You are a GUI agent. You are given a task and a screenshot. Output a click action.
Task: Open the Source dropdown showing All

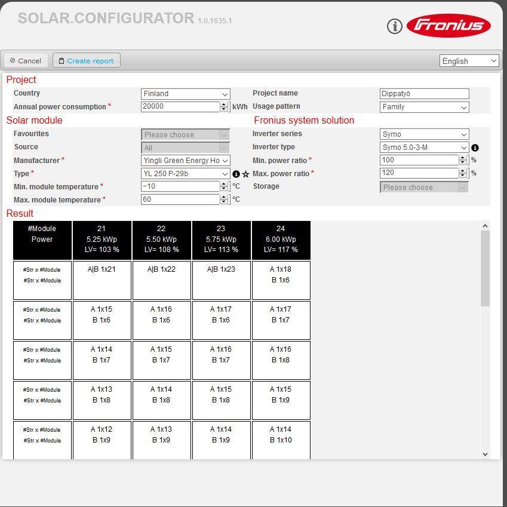point(185,148)
